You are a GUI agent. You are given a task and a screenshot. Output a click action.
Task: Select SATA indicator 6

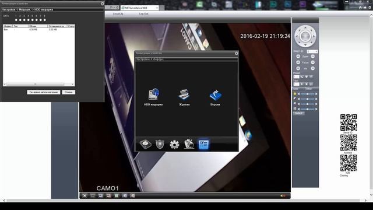click(36, 20)
